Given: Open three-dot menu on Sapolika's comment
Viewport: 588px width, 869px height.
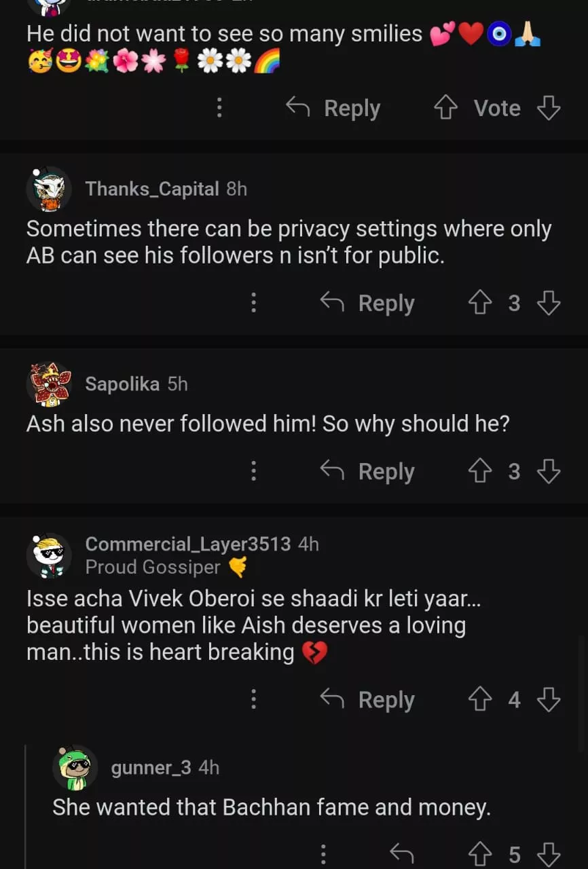Looking at the screenshot, I should [x=254, y=471].
